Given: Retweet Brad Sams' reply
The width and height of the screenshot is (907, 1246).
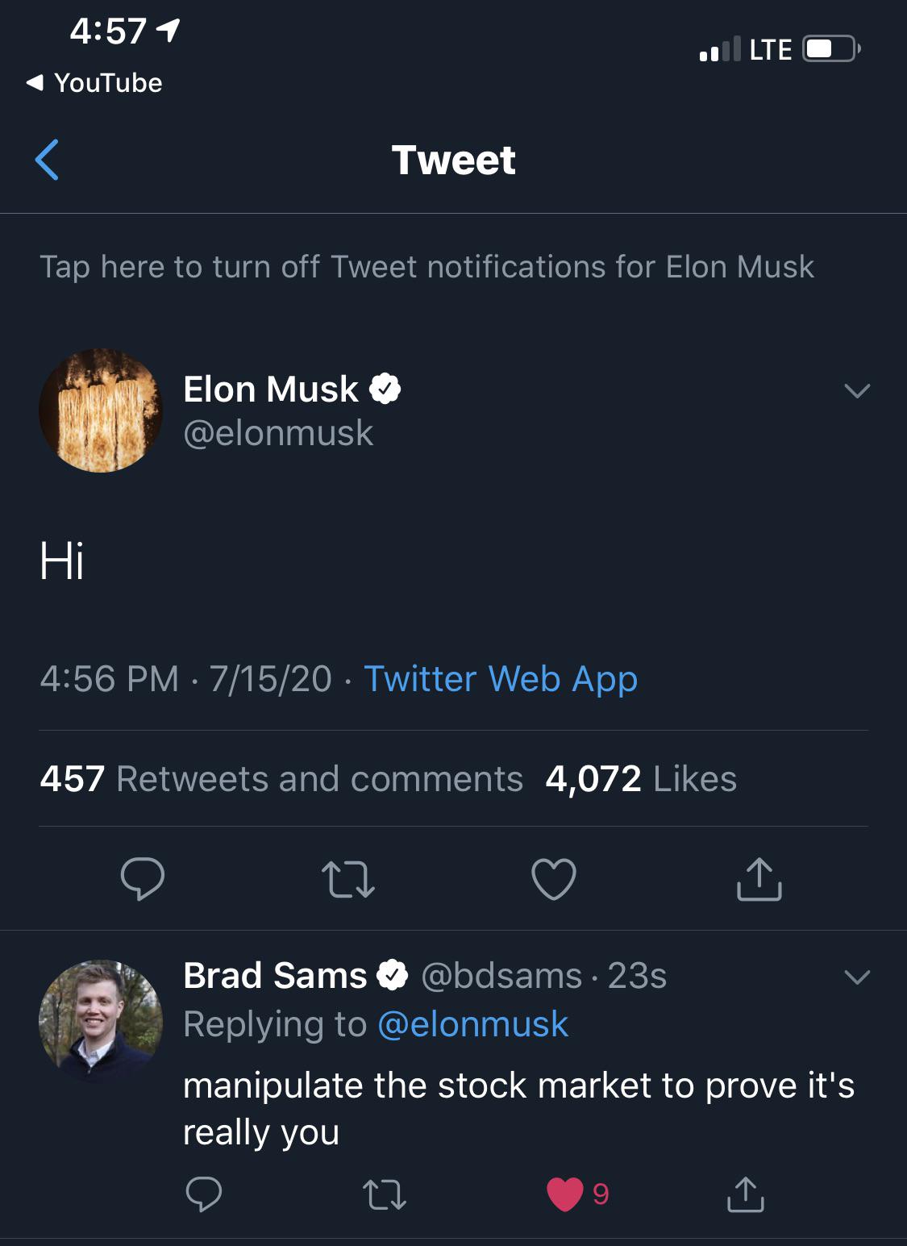Looking at the screenshot, I should tap(385, 1194).
